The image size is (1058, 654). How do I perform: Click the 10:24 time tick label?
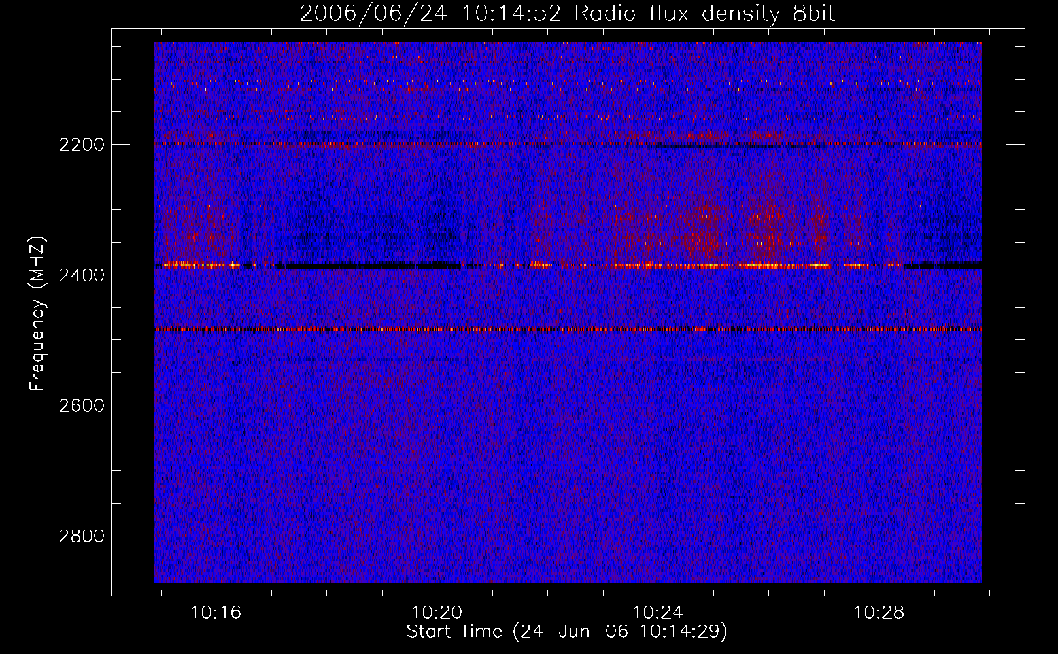pos(658,612)
